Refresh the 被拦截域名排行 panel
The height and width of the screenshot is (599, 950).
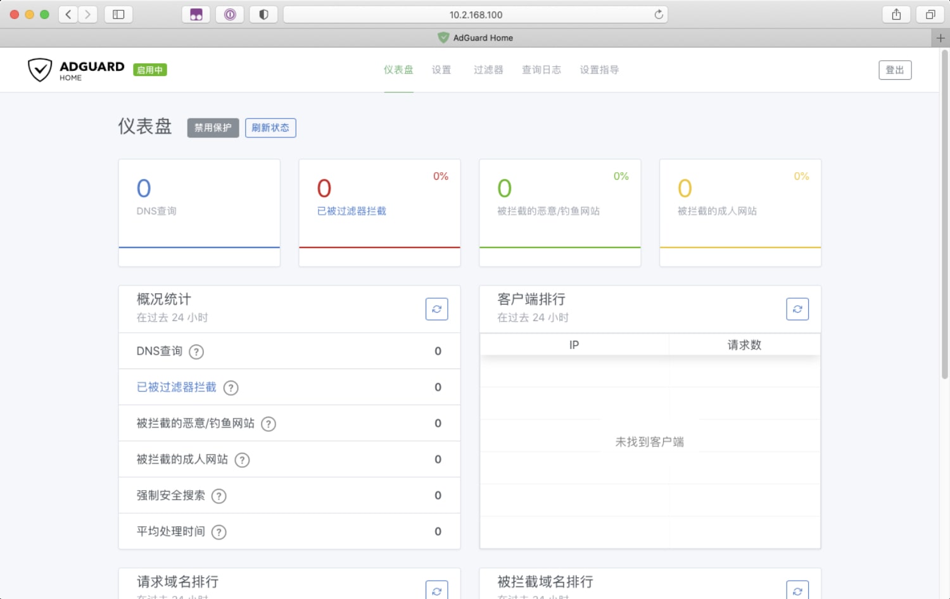coord(797,591)
